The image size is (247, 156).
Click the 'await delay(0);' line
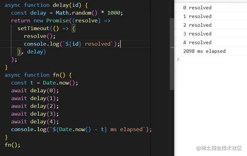35,91
